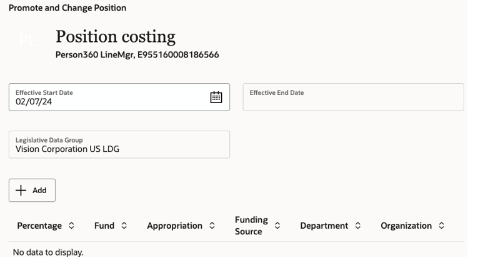Screen dimensions: 478x275
Task: Click the sort arrows beside Fund
Action: 124,226
